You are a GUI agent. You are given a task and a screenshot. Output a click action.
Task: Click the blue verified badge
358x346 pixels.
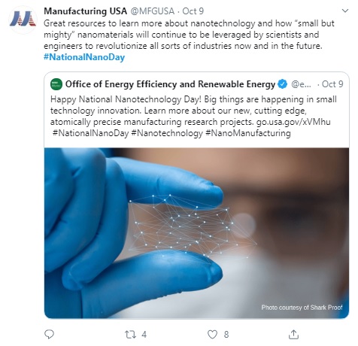point(283,84)
